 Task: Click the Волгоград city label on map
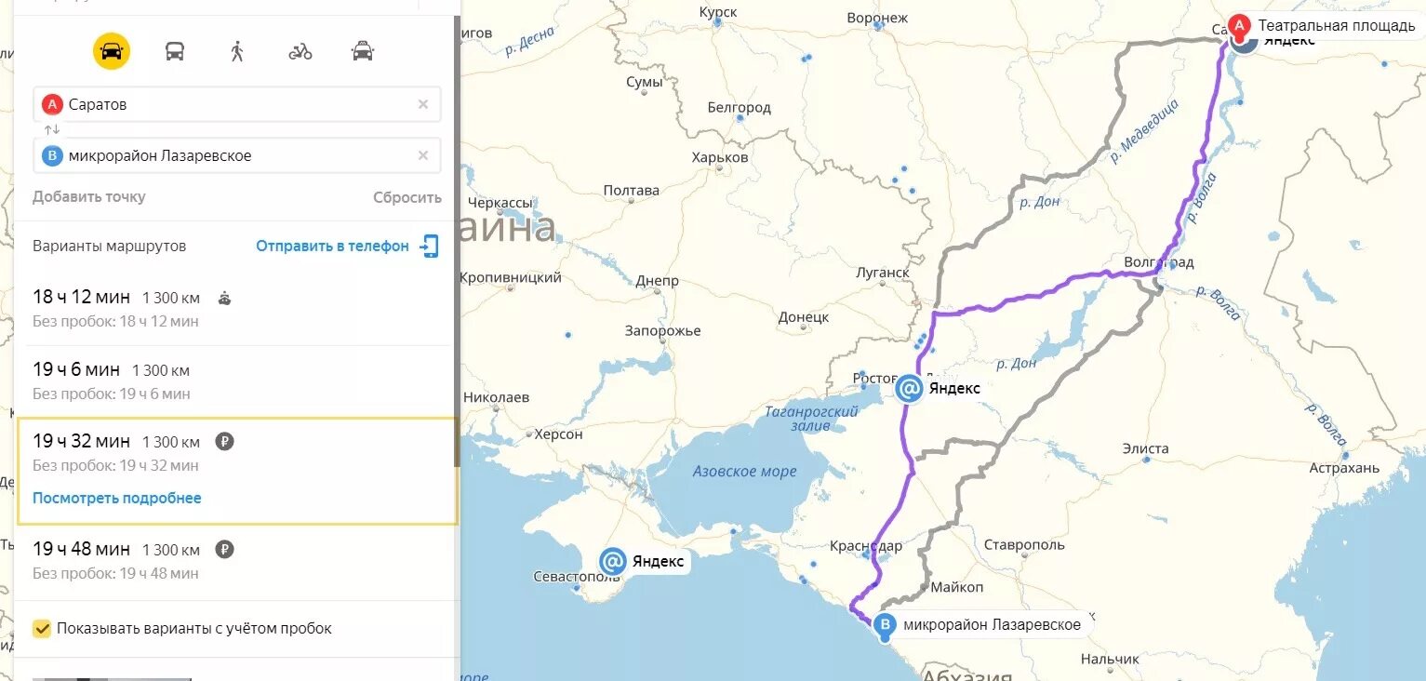click(1158, 262)
